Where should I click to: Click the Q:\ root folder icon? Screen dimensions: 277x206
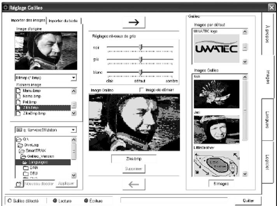19,139
